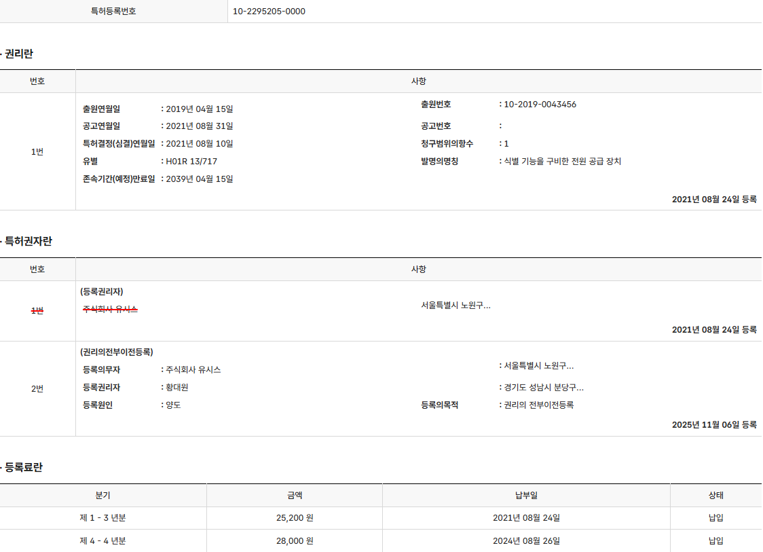Select application number 10-2019-0043456
763x552 pixels.
tap(540, 105)
